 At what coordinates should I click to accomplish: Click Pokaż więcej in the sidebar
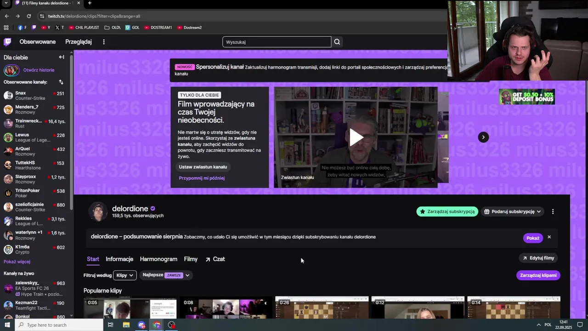(x=17, y=262)
